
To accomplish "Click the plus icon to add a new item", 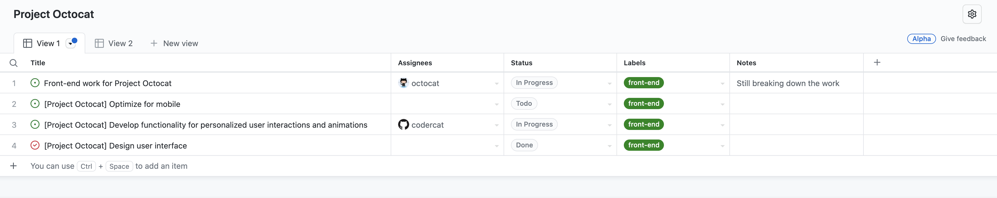I will point(14,166).
